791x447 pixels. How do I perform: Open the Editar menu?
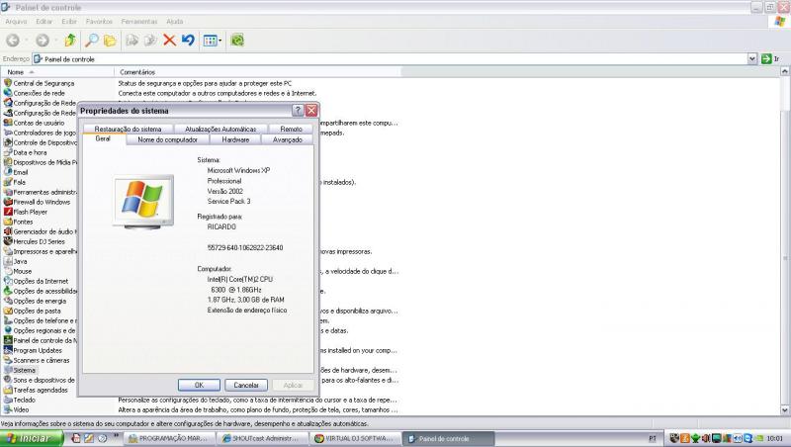[x=44, y=22]
